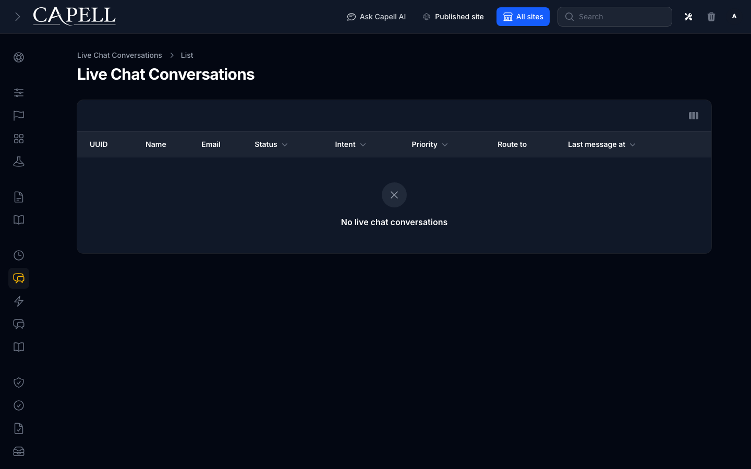Screen dimensions: 751x469
Task: Click the Route to column header
Action: coord(512,144)
